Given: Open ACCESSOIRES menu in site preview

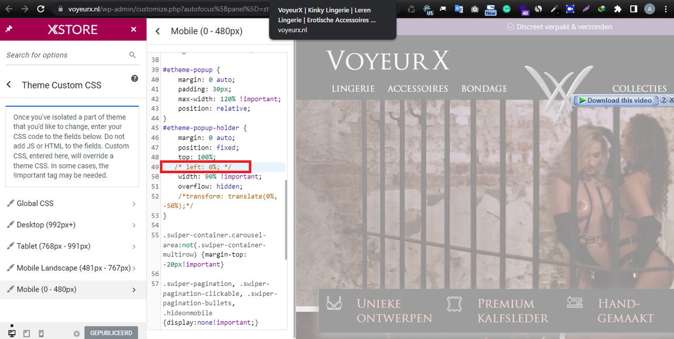Looking at the screenshot, I should coord(418,88).
